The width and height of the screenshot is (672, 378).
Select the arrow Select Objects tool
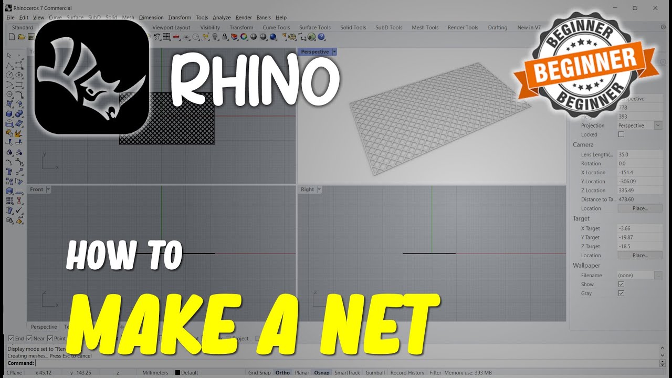(x=9, y=55)
